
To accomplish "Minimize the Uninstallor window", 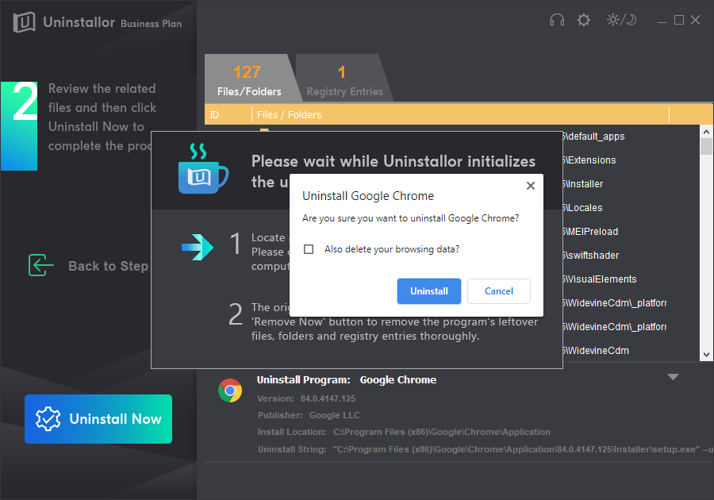I will click(662, 21).
